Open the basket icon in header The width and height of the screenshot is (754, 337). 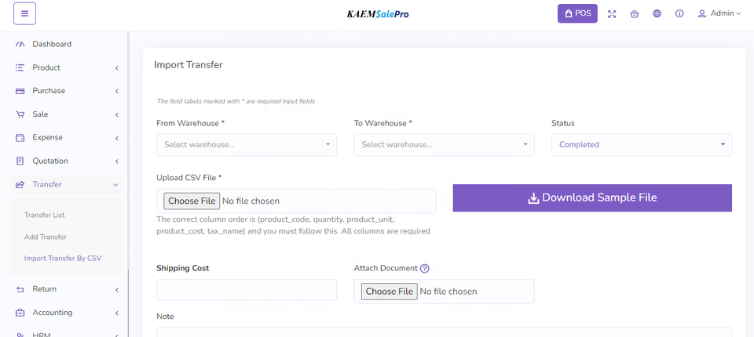tap(635, 14)
